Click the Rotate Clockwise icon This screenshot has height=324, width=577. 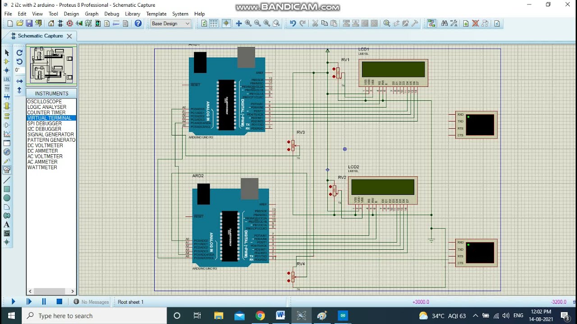tap(19, 53)
